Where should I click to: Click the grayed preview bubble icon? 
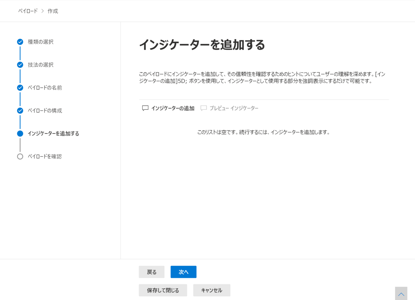tap(204, 108)
